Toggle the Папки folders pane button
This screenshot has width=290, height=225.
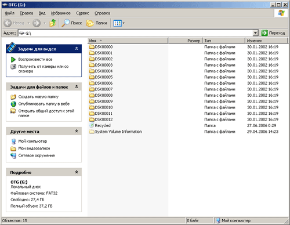pos(97,23)
